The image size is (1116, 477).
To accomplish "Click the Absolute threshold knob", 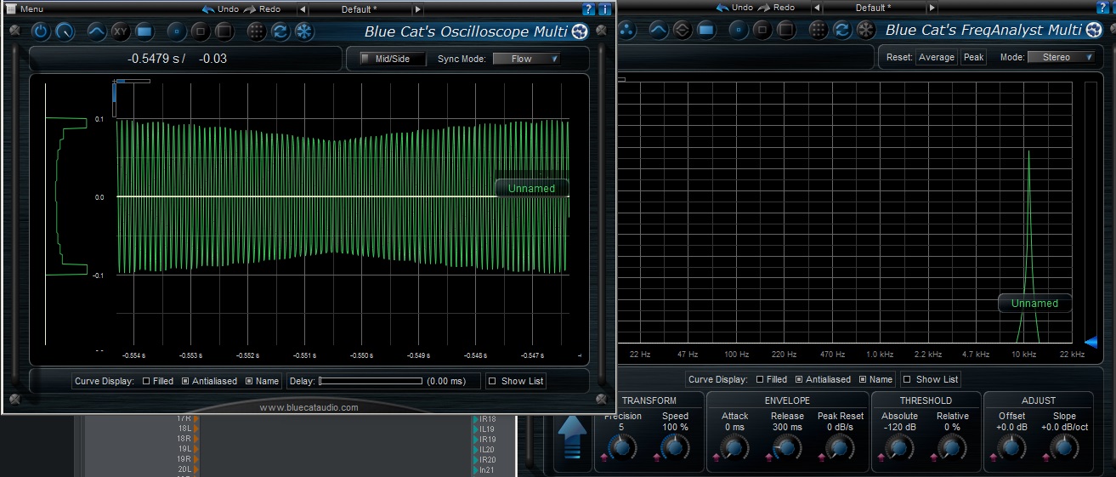I will 898,447.
